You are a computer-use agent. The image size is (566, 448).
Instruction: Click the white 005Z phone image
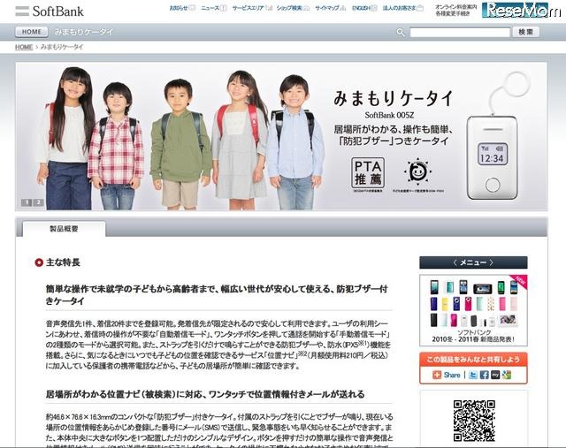pyautogui.click(x=492, y=157)
